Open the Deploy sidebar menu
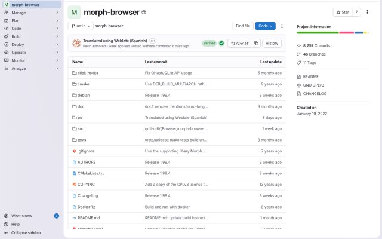382x239 pixels. 32,45
